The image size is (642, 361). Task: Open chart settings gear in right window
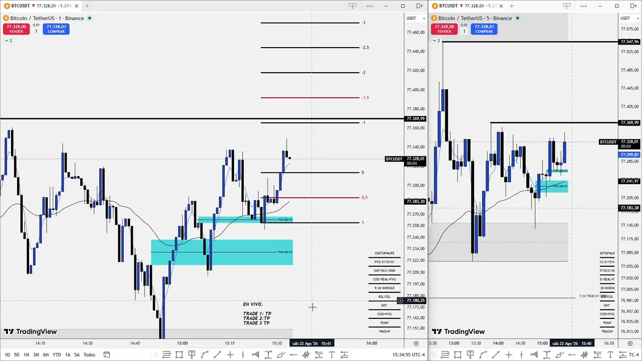pos(629,343)
